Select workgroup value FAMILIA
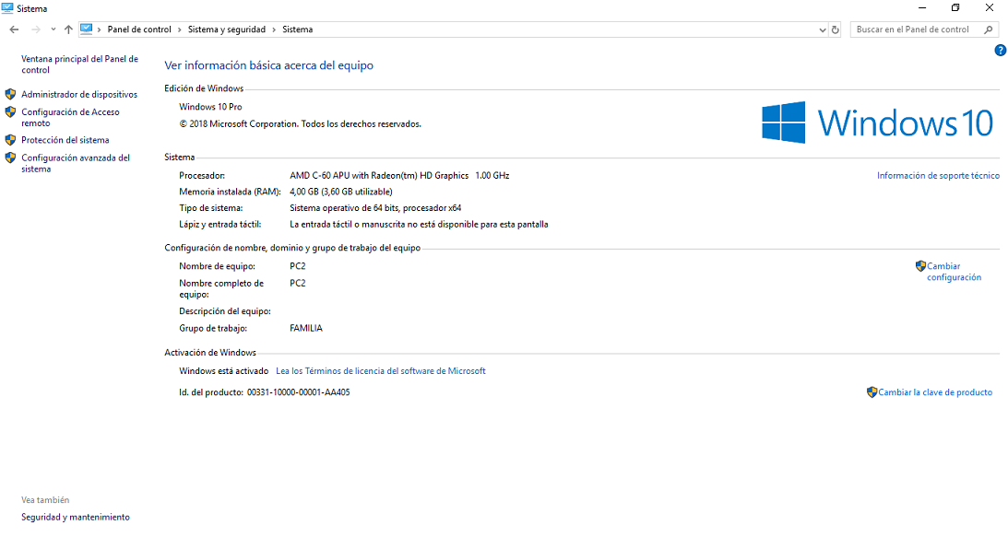1008x537 pixels. pos(306,328)
